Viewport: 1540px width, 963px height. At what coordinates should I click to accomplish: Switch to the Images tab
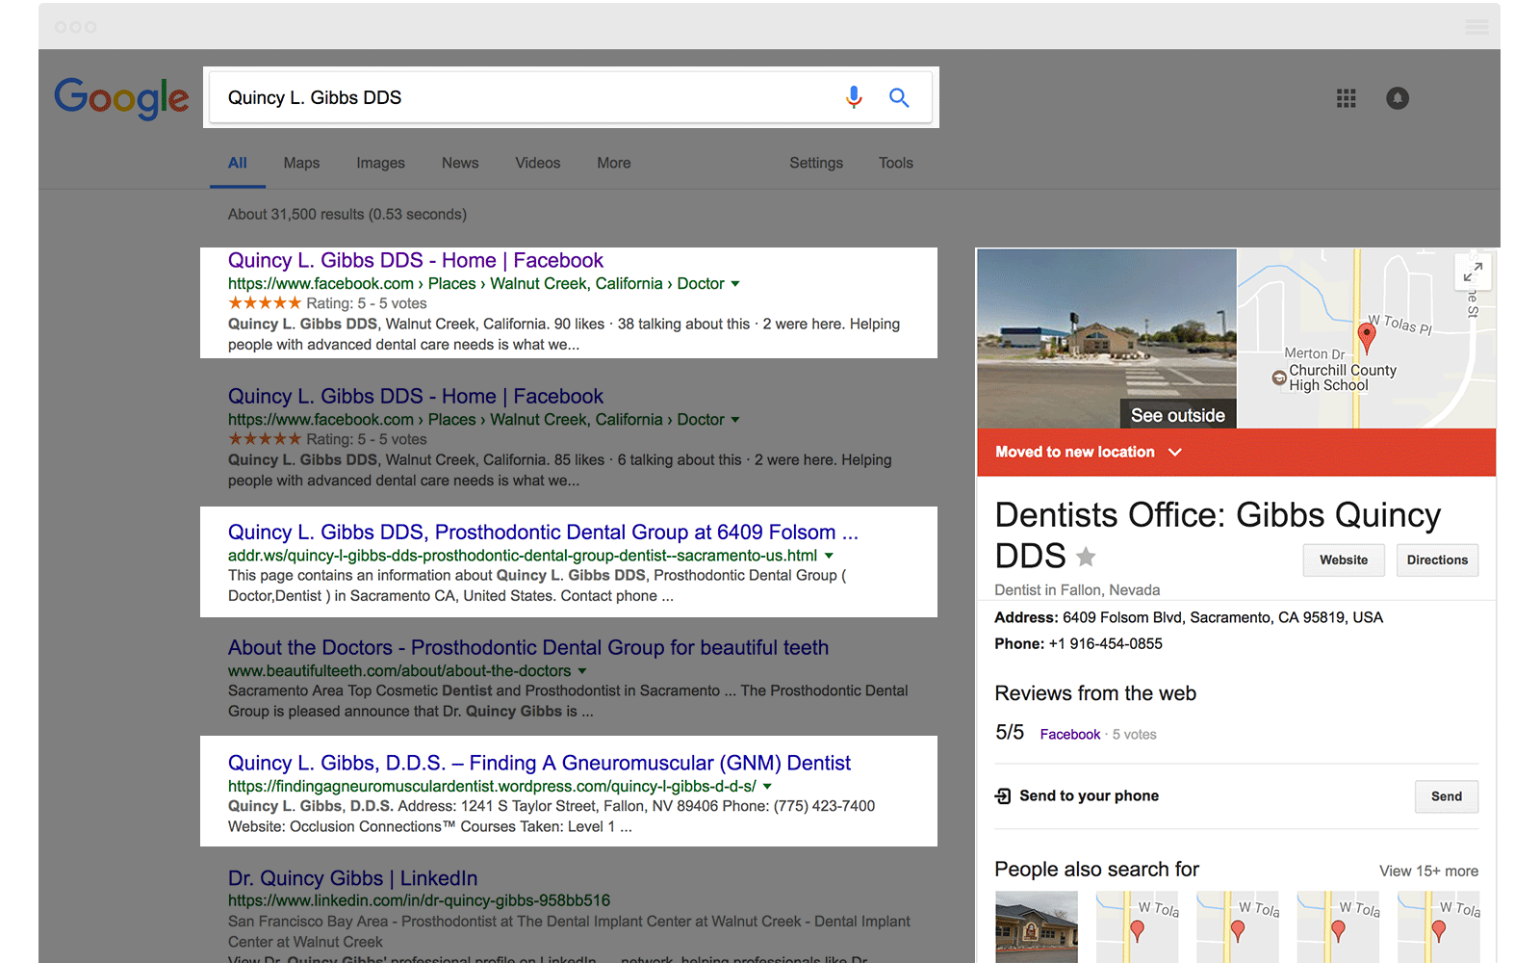click(380, 163)
